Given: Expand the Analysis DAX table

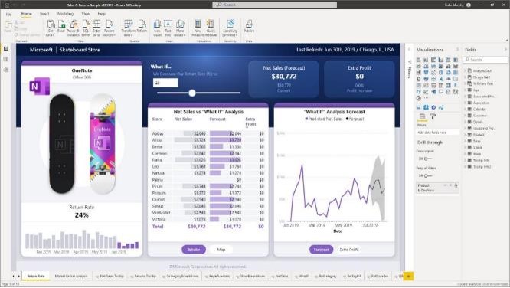Looking at the screenshot, I should [x=465, y=70].
